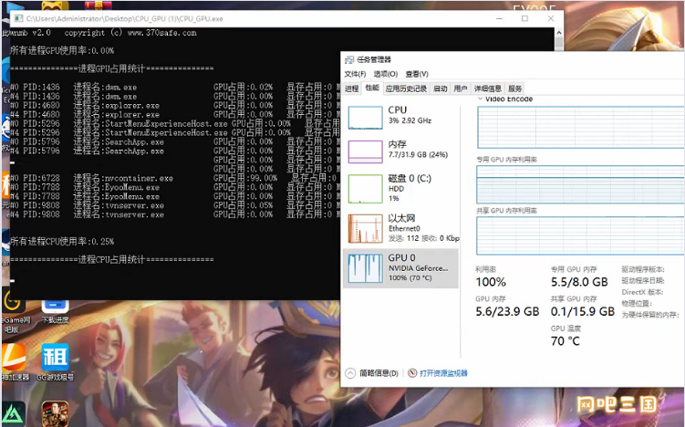Click the 3% 2.92 GHz CPU reading
The image size is (685, 427).
(x=410, y=120)
